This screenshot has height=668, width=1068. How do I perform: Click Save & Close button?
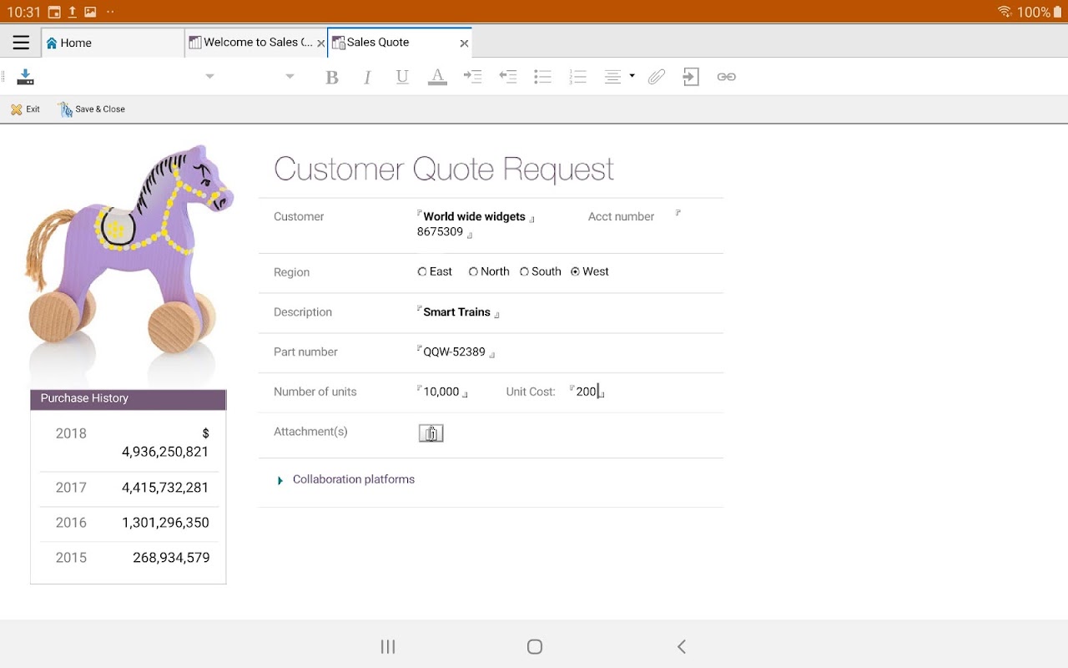click(x=92, y=109)
